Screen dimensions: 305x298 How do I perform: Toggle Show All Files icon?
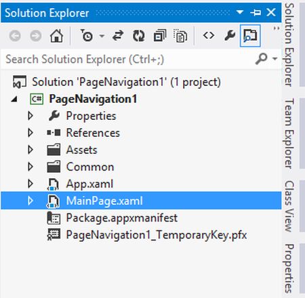tap(180, 35)
